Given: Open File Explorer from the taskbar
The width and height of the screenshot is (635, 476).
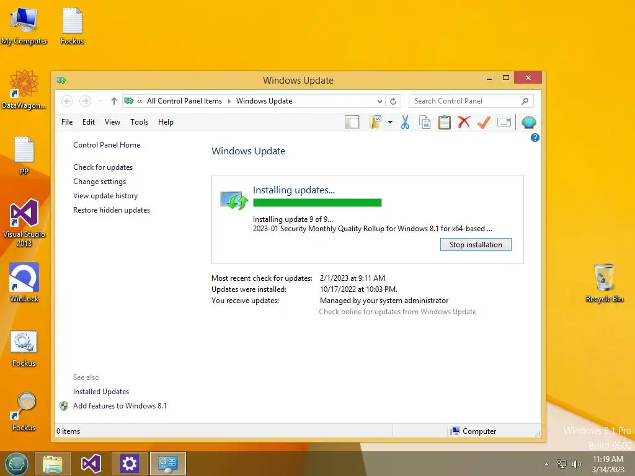Looking at the screenshot, I should [53, 464].
